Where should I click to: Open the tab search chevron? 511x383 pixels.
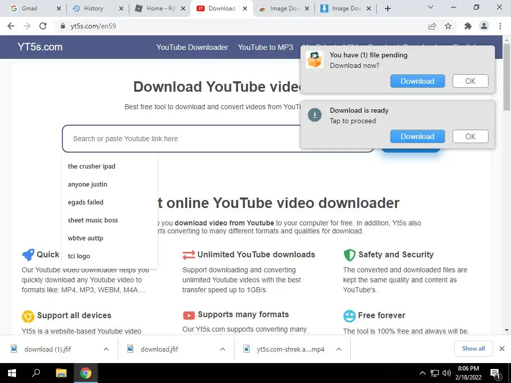click(431, 7)
